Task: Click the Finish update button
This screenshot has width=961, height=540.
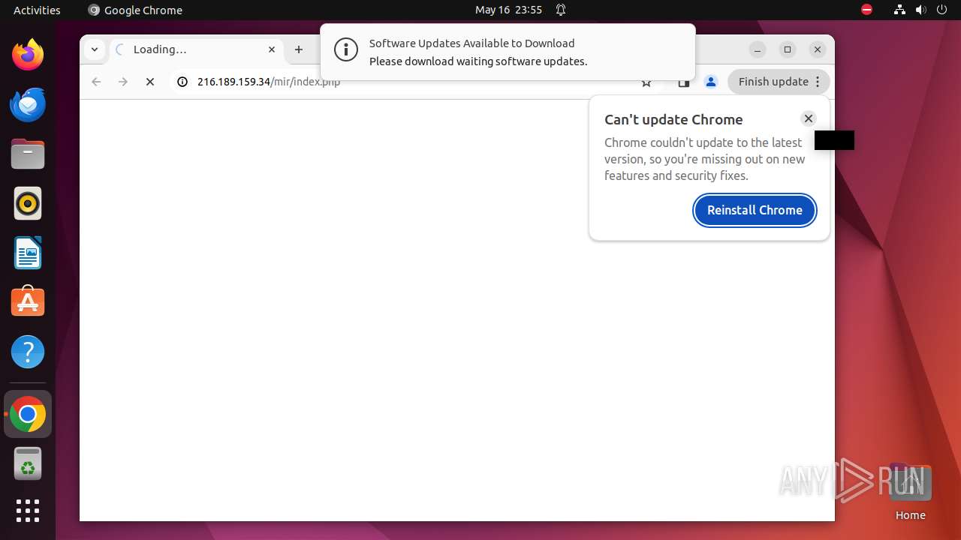Action: pos(779,82)
